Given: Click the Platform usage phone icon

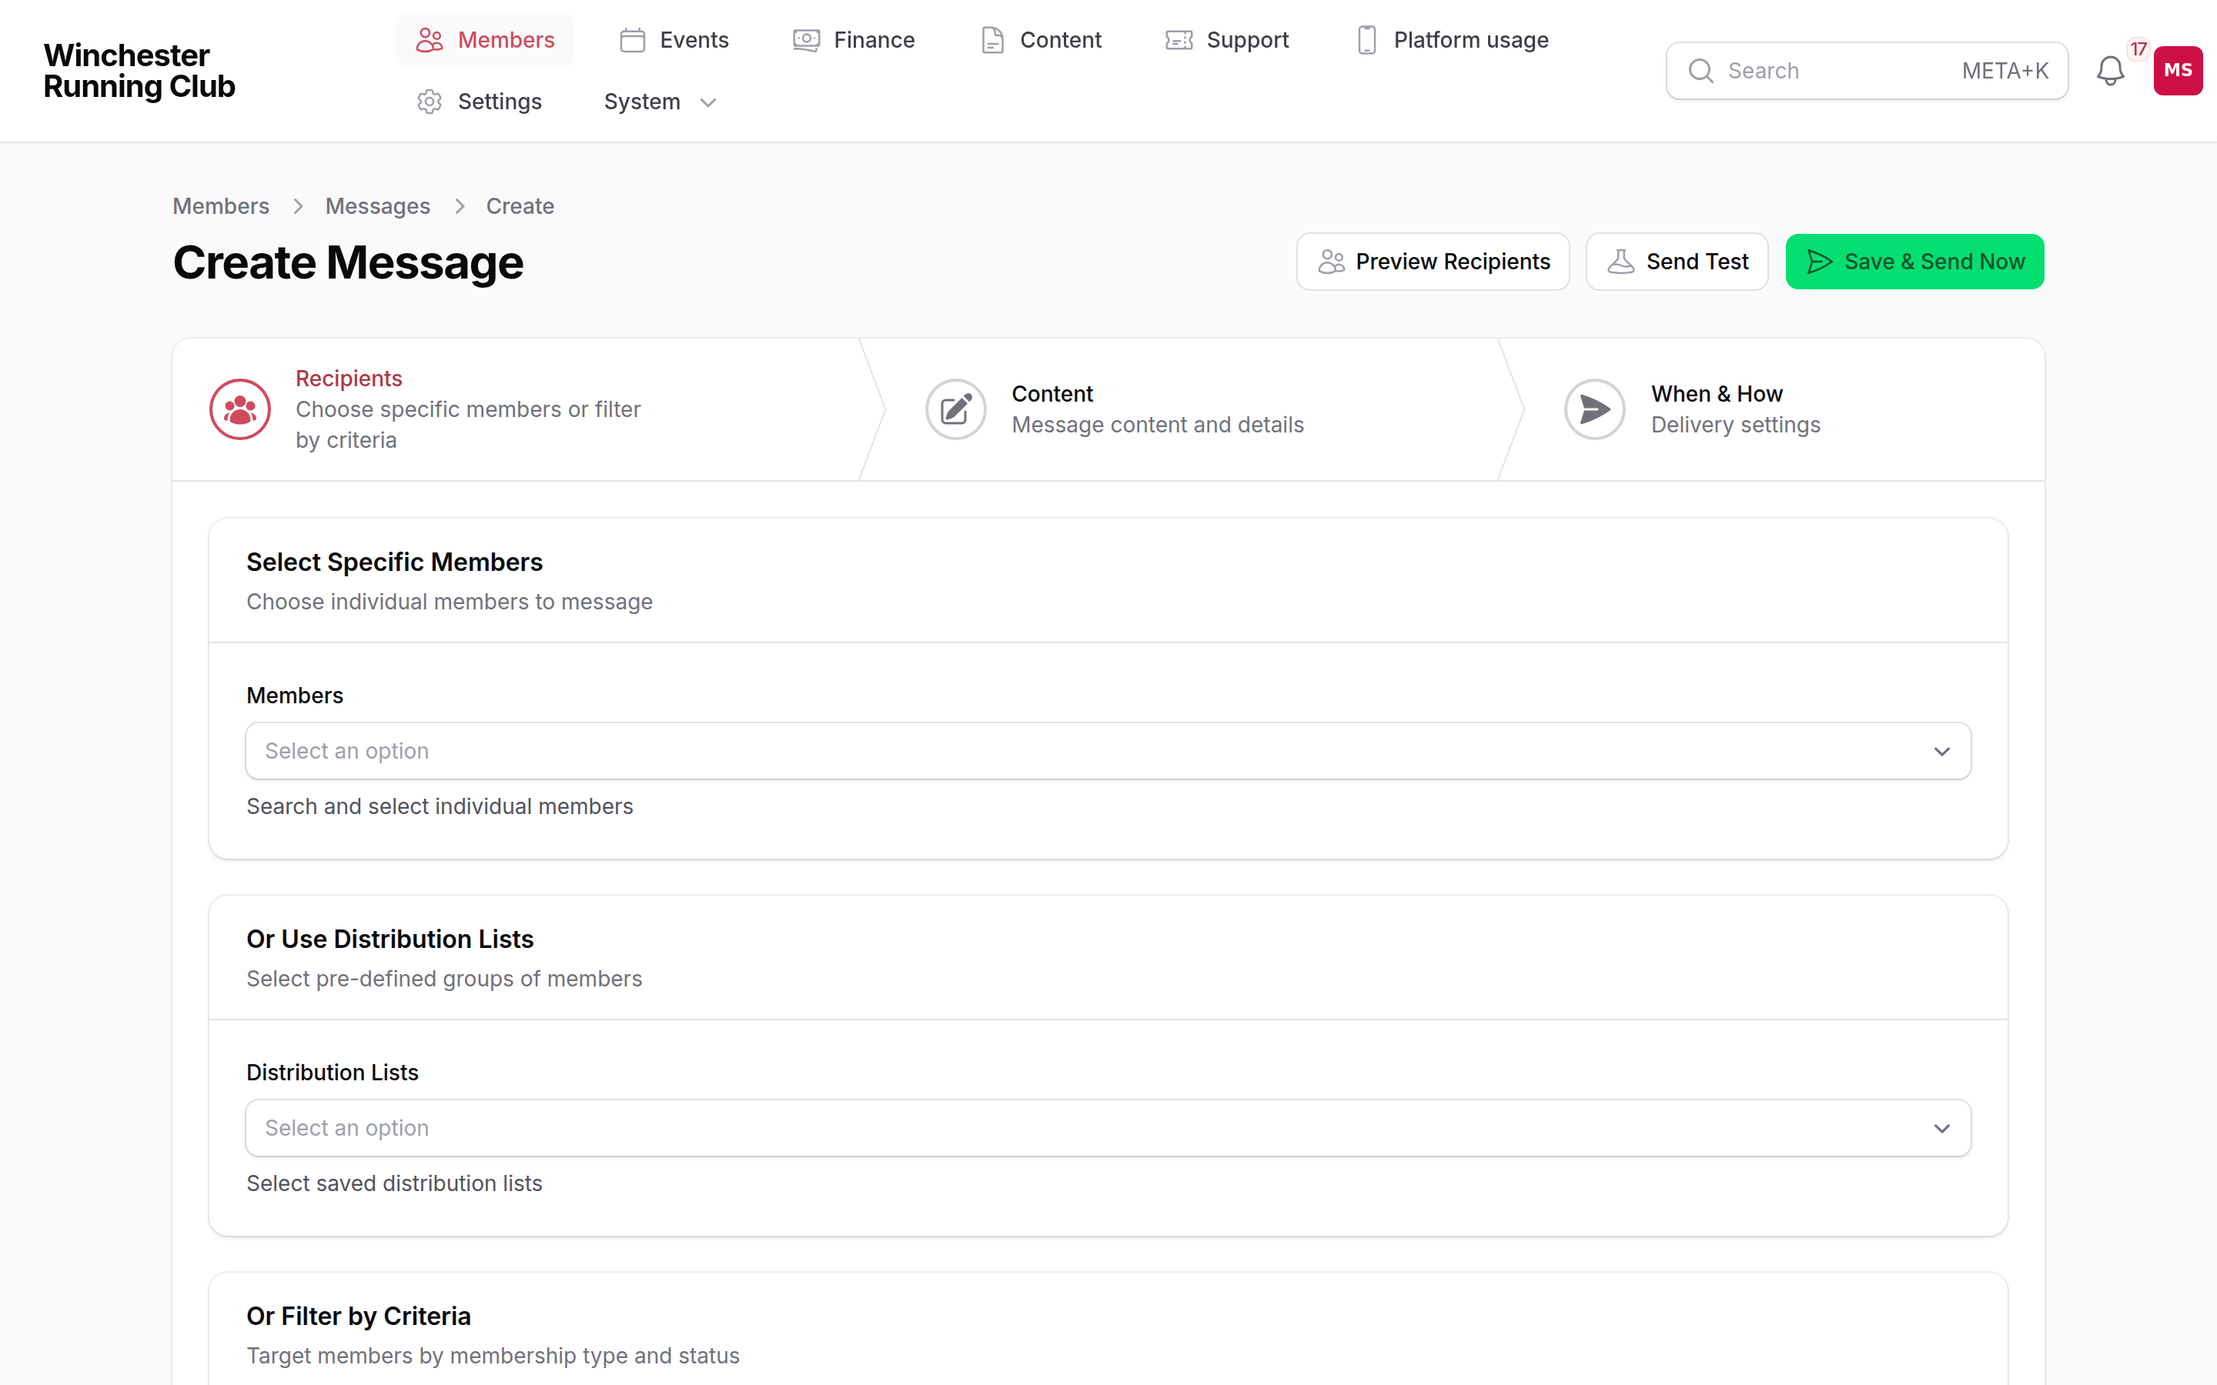Looking at the screenshot, I should (x=1367, y=40).
